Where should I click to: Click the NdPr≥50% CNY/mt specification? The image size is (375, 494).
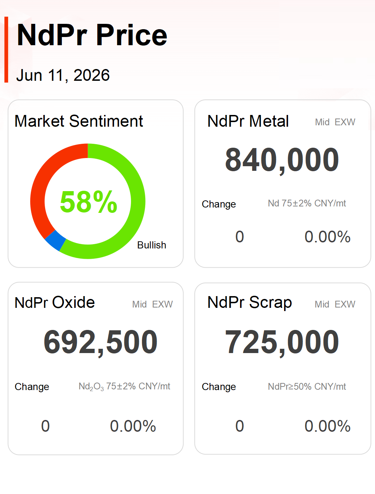point(307,387)
